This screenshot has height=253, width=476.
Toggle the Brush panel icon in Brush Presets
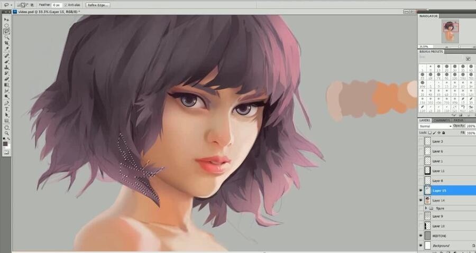pyautogui.click(x=468, y=58)
